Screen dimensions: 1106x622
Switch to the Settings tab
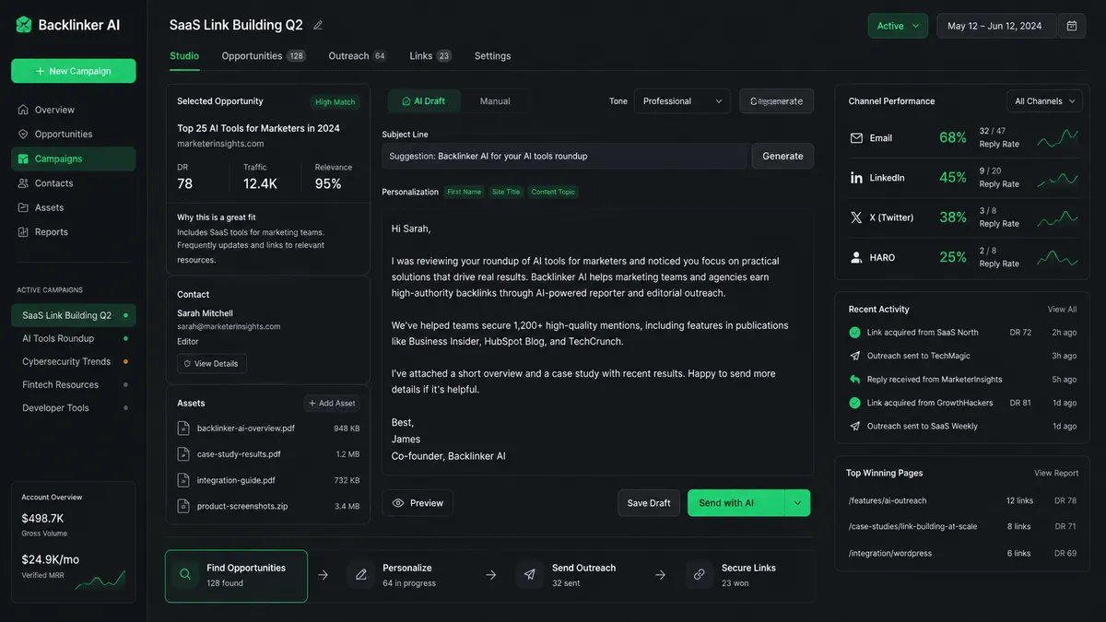pyautogui.click(x=492, y=56)
